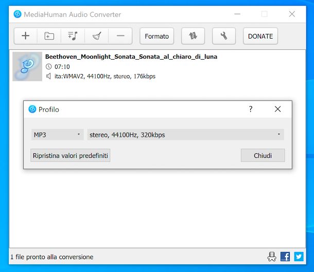Open the Twitter icon in status bar
The height and width of the screenshot is (272, 314).
coord(299,257)
